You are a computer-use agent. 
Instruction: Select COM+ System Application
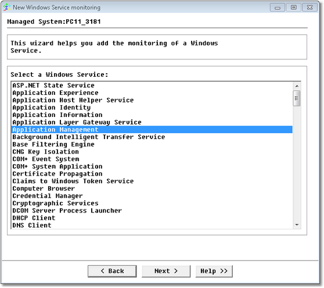(x=152, y=166)
